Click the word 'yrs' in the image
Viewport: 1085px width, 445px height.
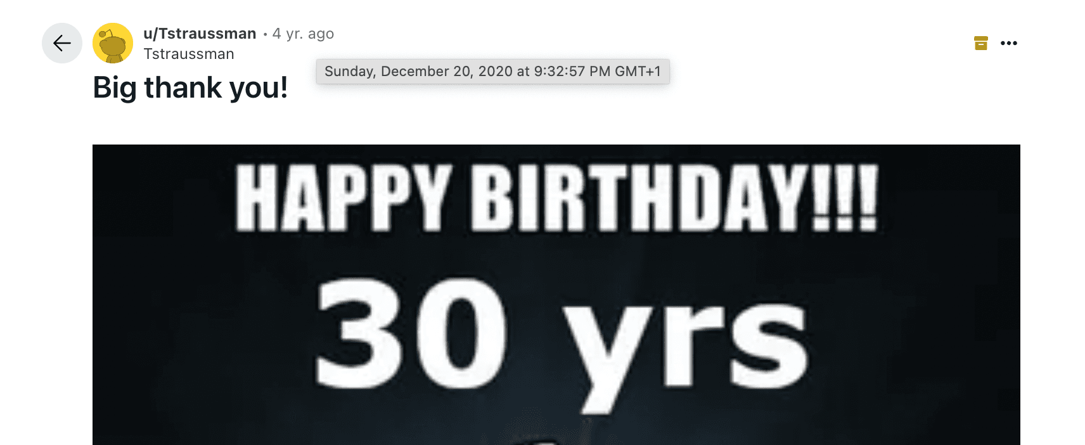coord(687,355)
